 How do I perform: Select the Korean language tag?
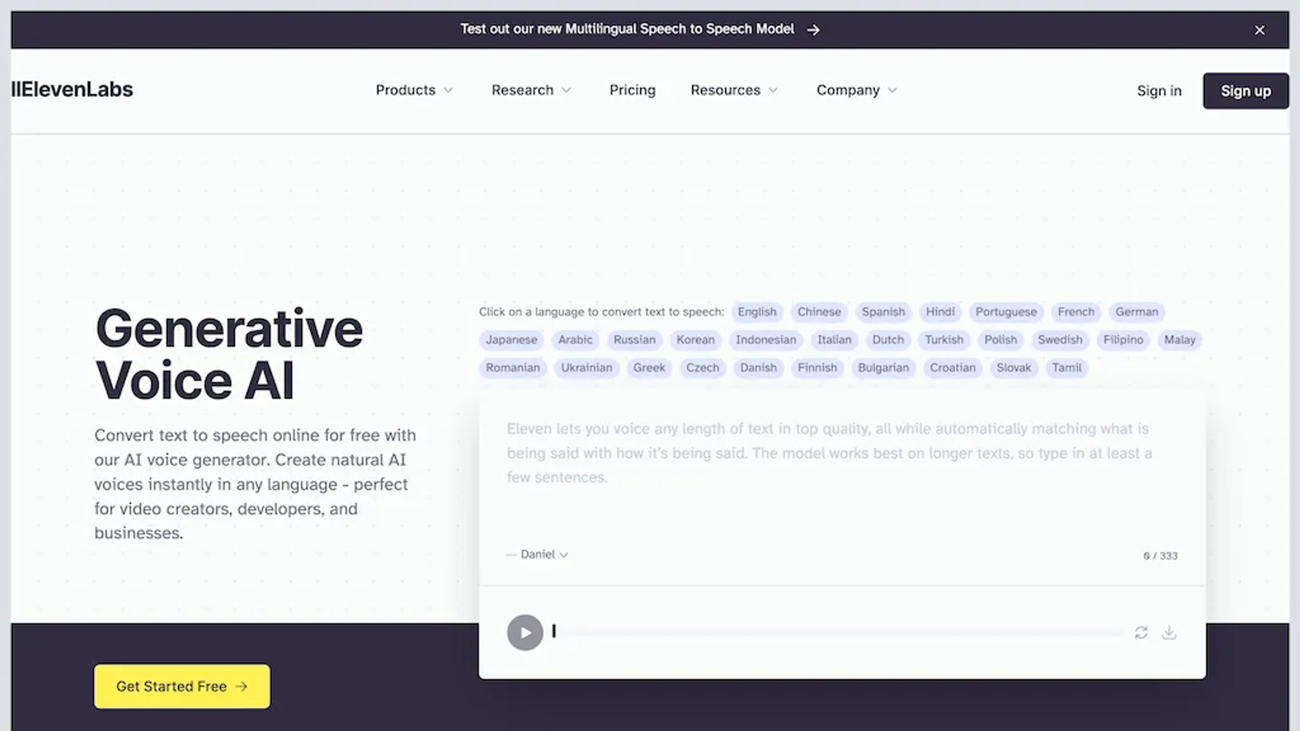[695, 339]
